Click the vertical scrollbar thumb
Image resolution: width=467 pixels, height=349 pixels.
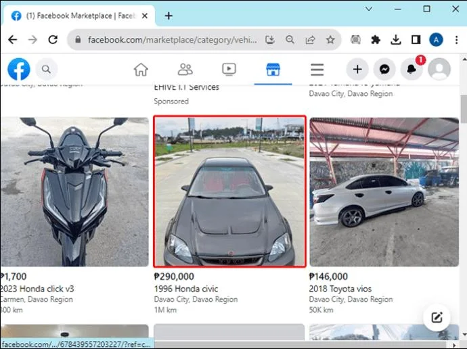(x=464, y=109)
